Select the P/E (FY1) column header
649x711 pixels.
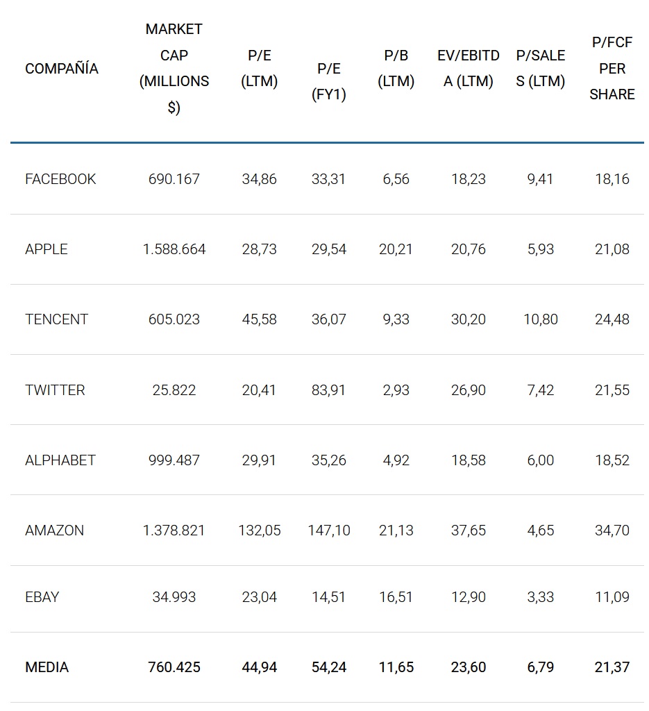pyautogui.click(x=329, y=81)
